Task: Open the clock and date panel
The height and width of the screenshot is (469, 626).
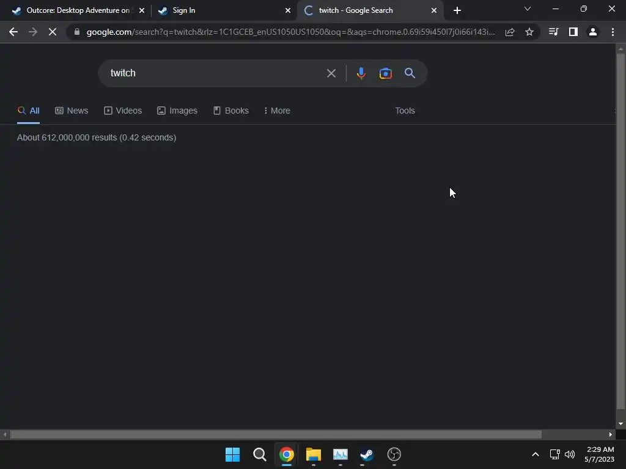Action: tap(599, 454)
